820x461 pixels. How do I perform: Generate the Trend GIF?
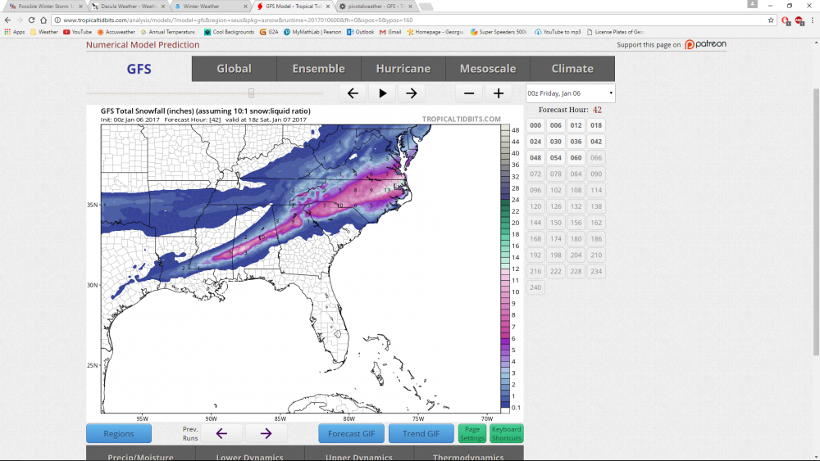421,433
